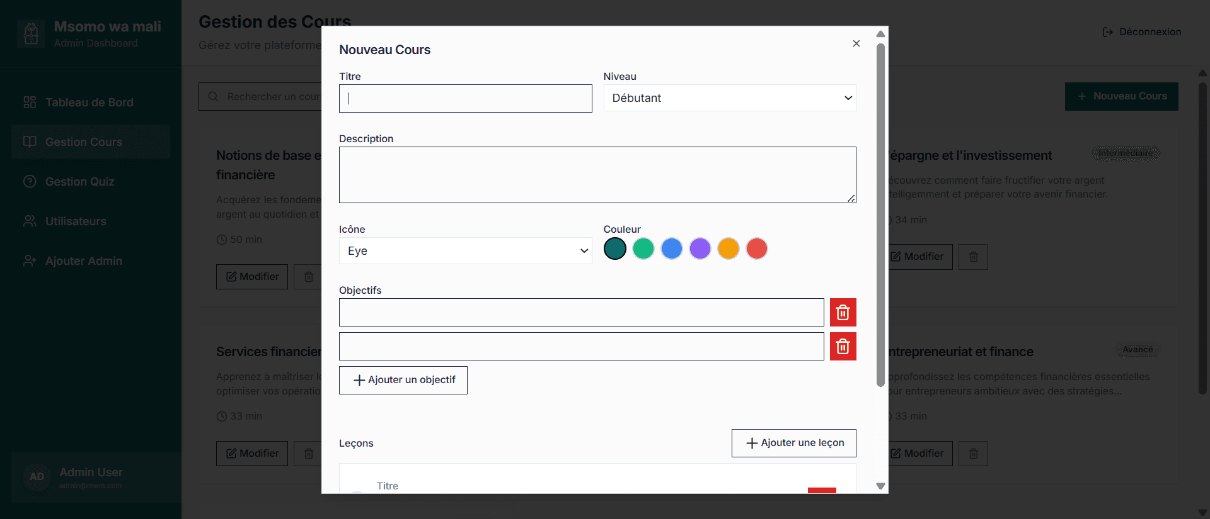Image resolution: width=1210 pixels, height=519 pixels.
Task: Delete the second objective with trash icon
Action: tap(843, 347)
